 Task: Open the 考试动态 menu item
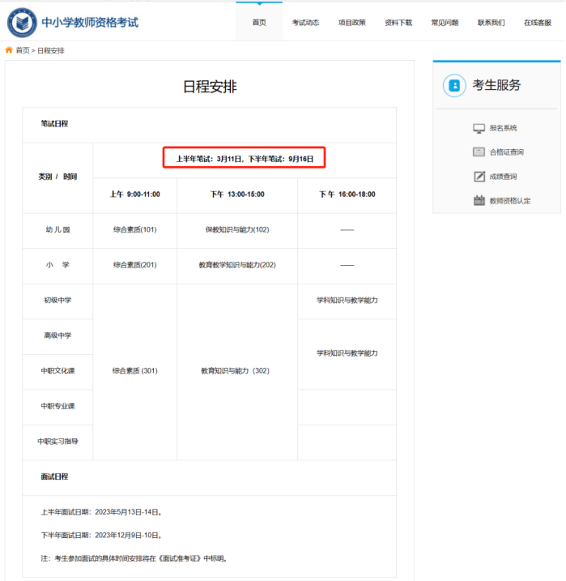(305, 23)
